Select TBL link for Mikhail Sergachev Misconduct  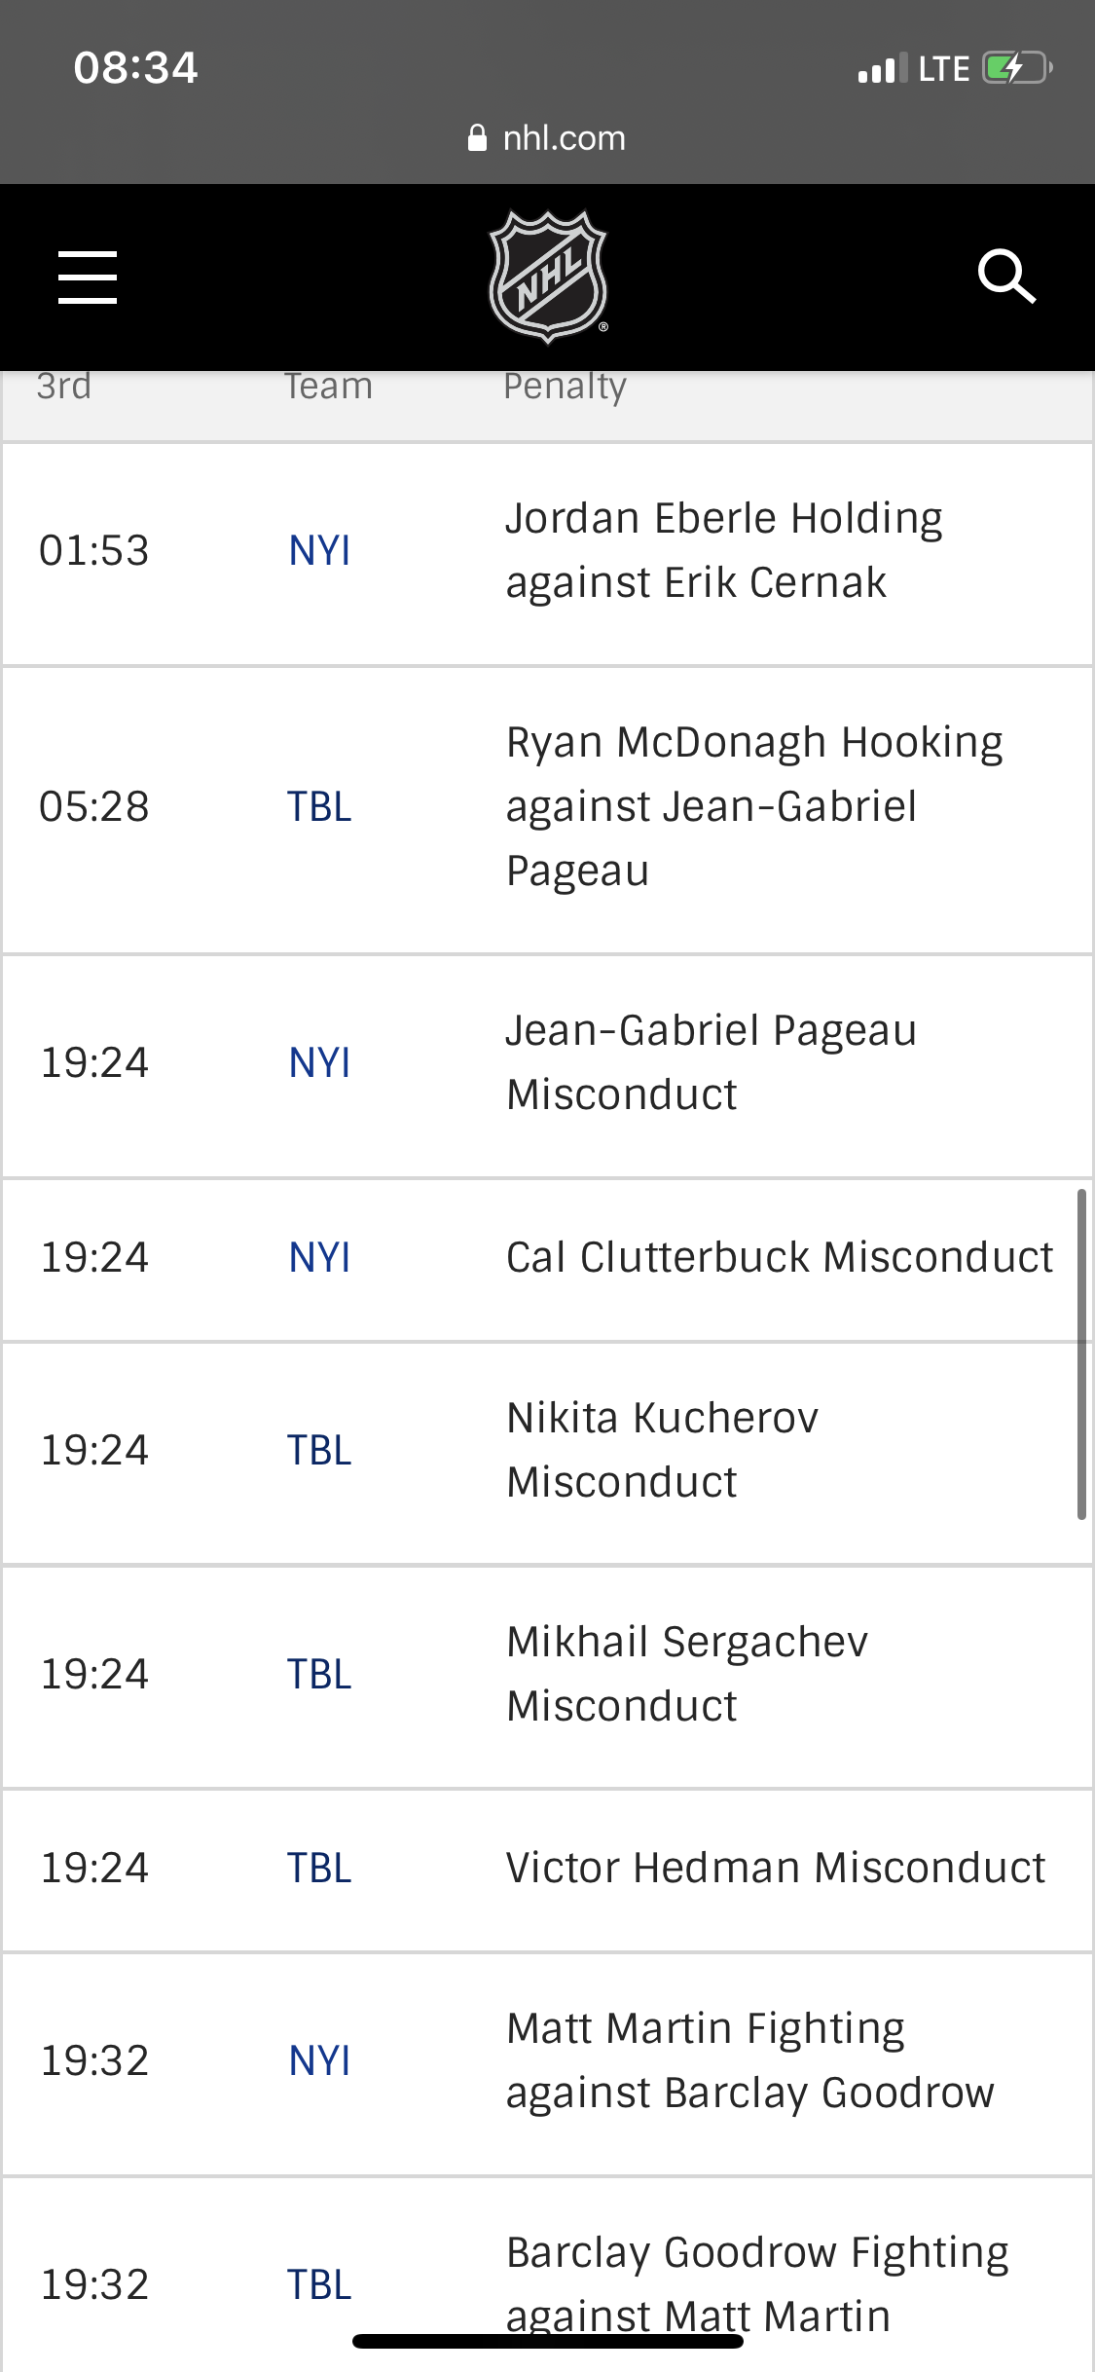pyautogui.click(x=319, y=1675)
